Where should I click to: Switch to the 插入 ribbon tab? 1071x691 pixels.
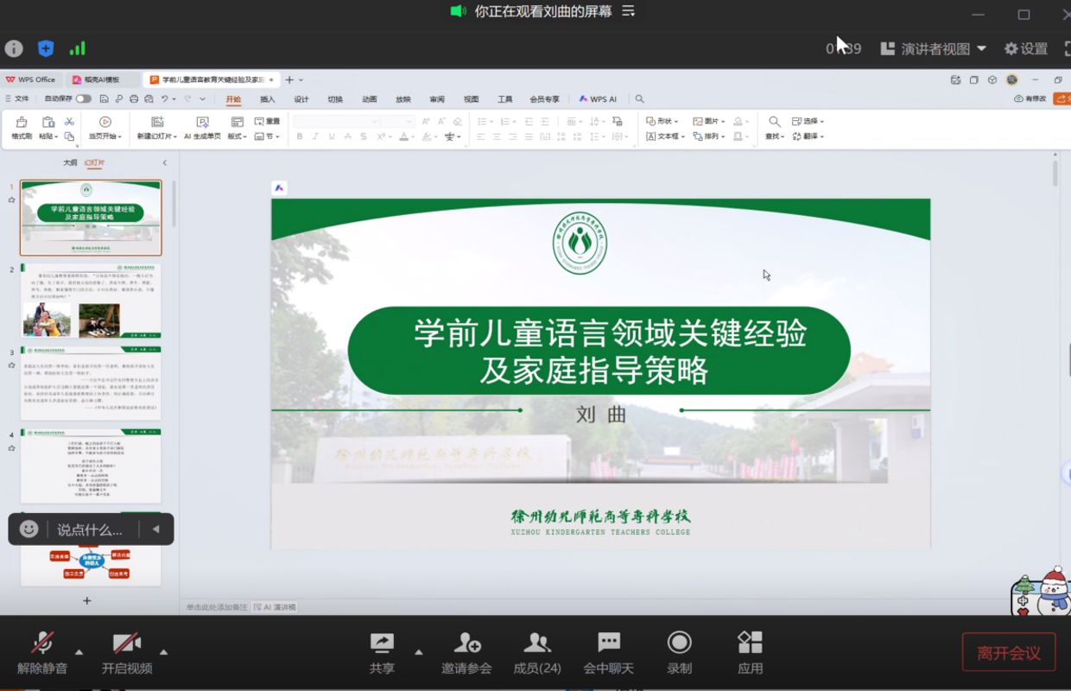pyautogui.click(x=268, y=99)
